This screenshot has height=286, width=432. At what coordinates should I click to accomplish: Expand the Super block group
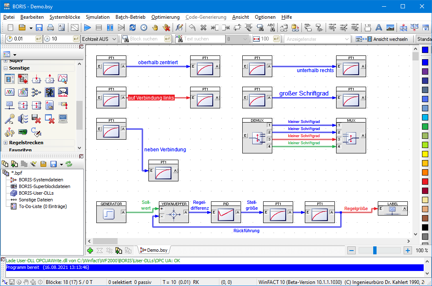click(5, 60)
